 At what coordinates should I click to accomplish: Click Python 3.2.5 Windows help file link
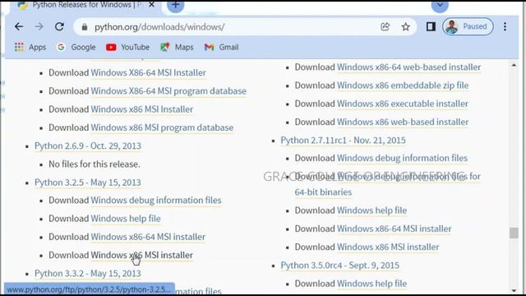pos(126,219)
